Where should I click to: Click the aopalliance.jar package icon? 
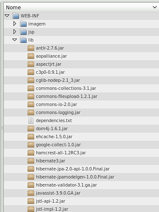(x=31, y=56)
